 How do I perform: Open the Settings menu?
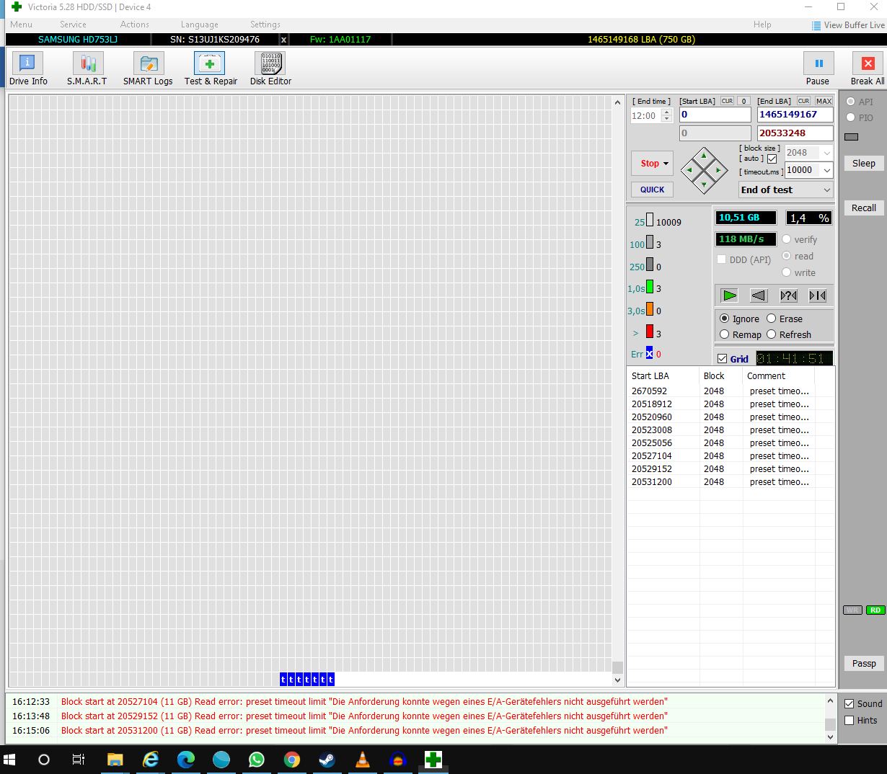click(x=265, y=25)
